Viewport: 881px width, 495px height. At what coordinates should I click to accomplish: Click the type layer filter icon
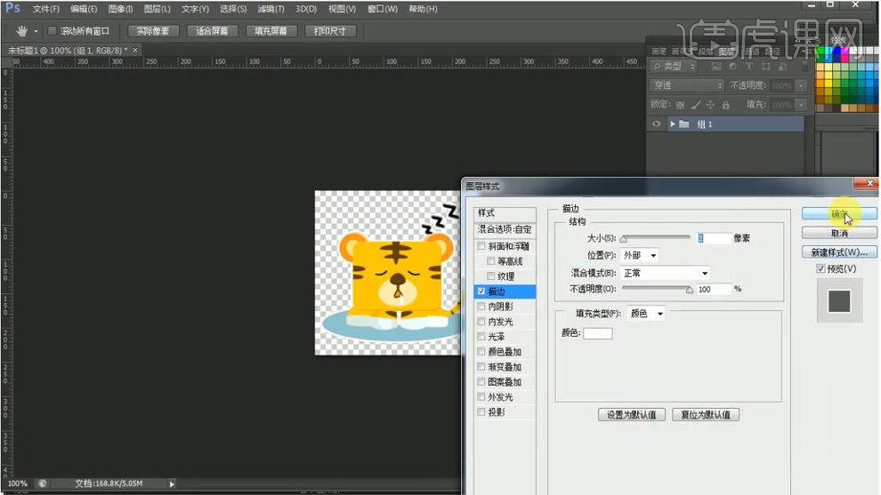coord(749,67)
